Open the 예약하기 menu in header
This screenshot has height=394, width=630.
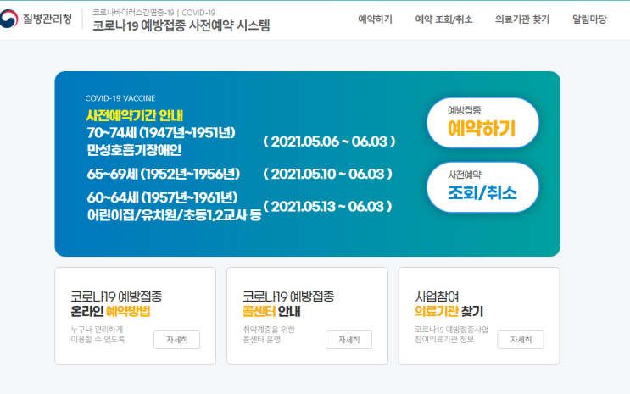pyautogui.click(x=375, y=19)
